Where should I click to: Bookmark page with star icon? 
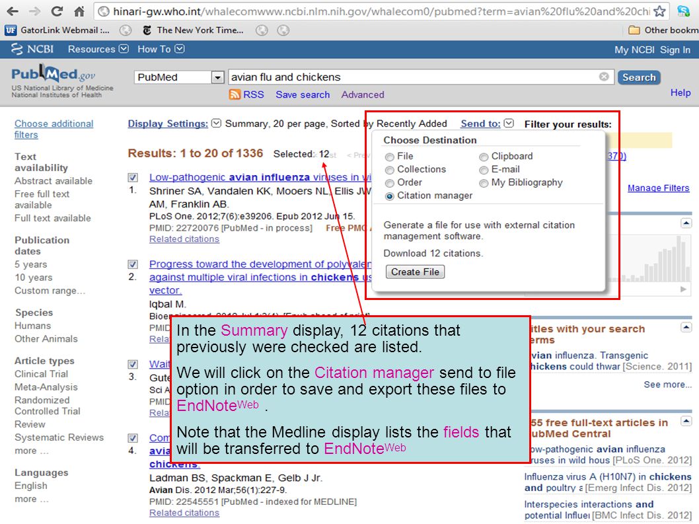pyautogui.click(x=660, y=11)
